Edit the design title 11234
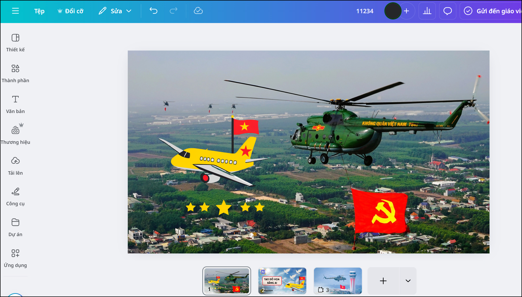 pos(365,11)
